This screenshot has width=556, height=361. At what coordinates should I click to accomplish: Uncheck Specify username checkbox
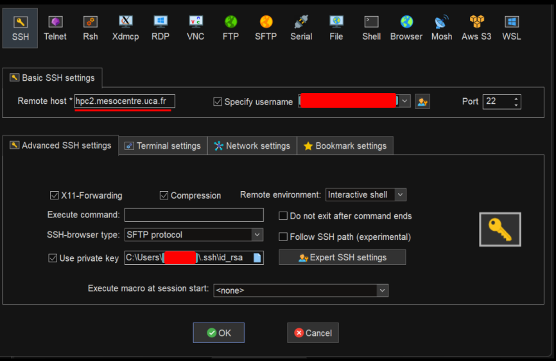(x=218, y=102)
